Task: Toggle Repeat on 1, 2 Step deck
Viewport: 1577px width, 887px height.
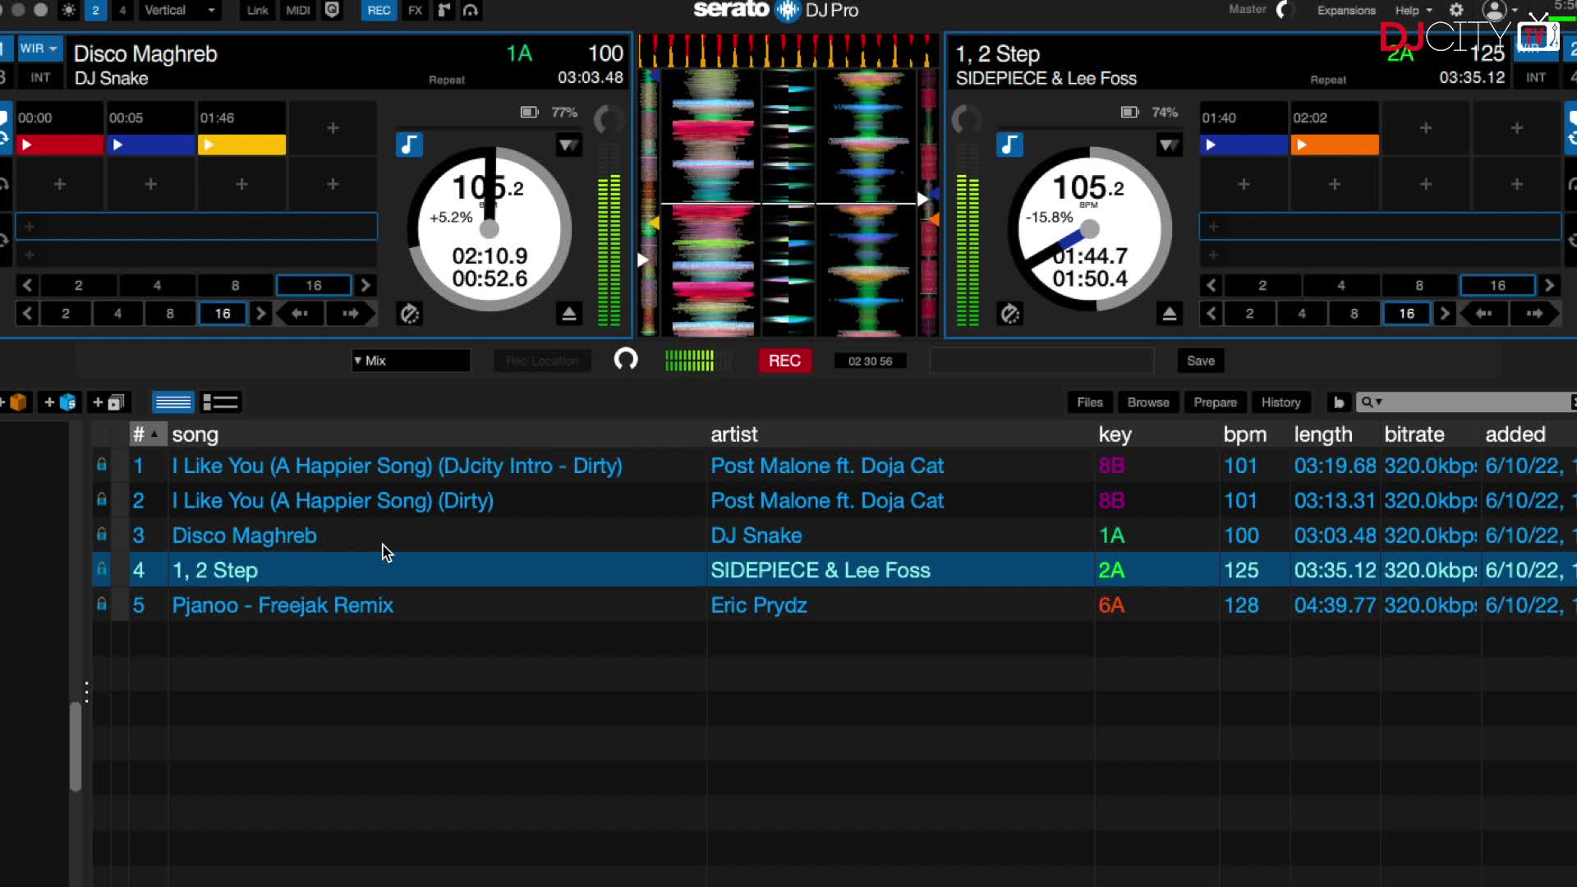Action: click(1328, 80)
